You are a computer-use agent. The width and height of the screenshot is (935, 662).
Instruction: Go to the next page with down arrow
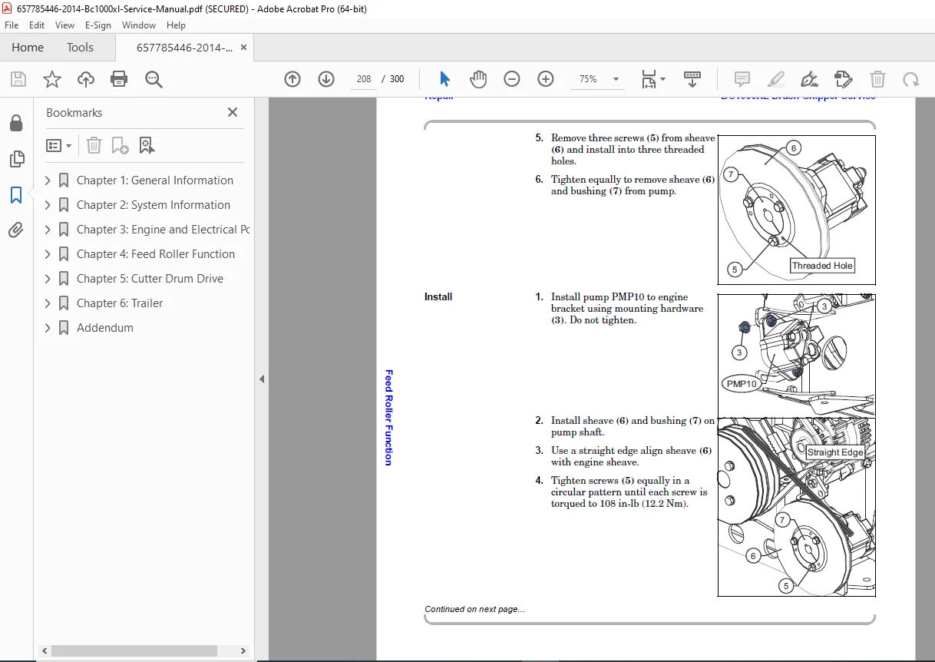coord(326,79)
